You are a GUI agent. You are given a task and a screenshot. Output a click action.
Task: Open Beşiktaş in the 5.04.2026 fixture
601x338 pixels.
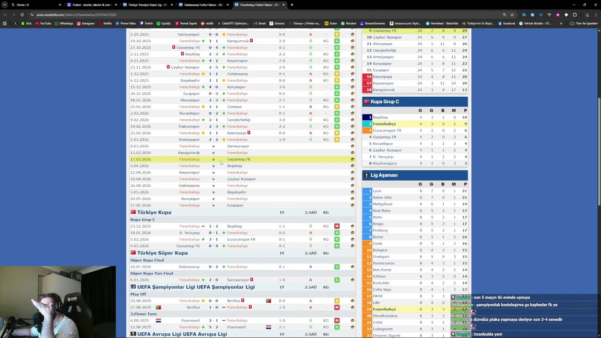pyautogui.click(x=234, y=166)
